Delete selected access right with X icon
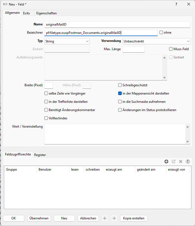Image resolution: width=195 pixels, height=226 pixels. point(181,162)
